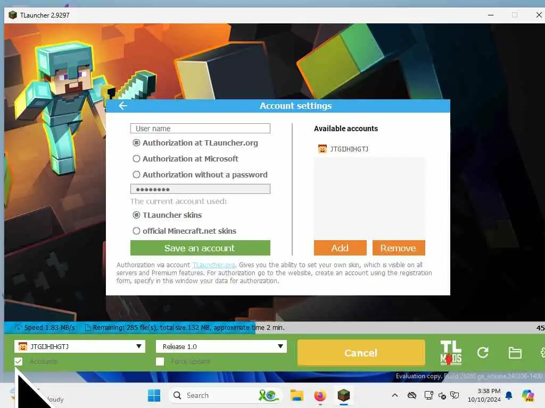Show hidden system tray icons
This screenshot has height=408, width=545.
click(395, 395)
